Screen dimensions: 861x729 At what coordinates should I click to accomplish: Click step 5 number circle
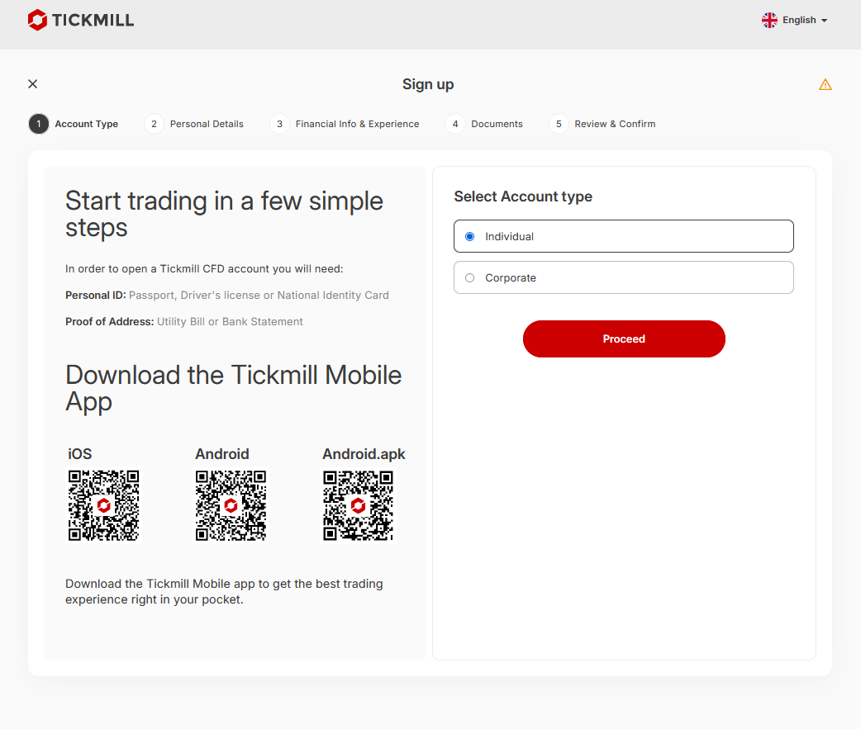point(559,124)
